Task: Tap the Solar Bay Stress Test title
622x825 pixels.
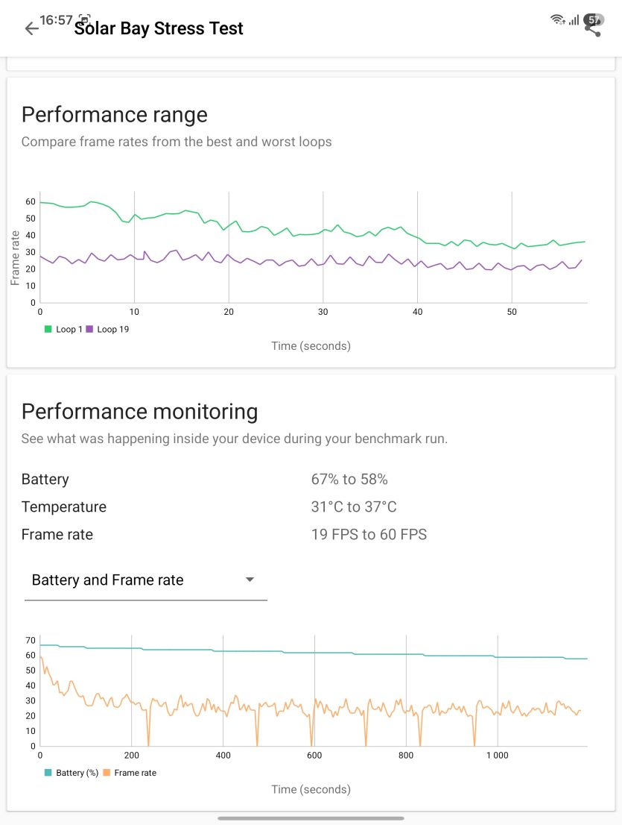Action: click(159, 28)
